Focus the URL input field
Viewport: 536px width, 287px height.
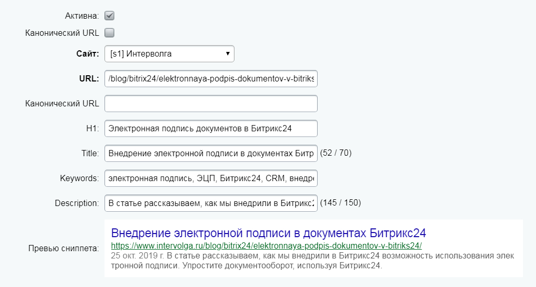pos(211,79)
